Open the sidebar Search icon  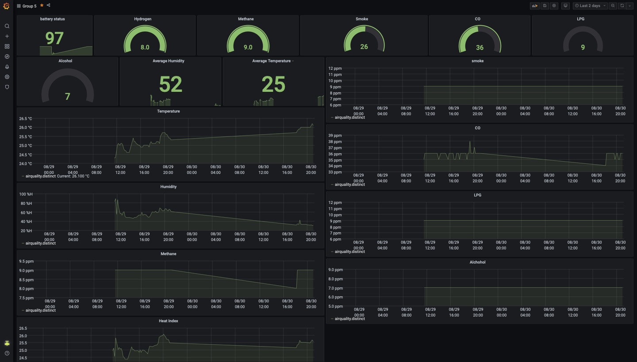pyautogui.click(x=7, y=26)
